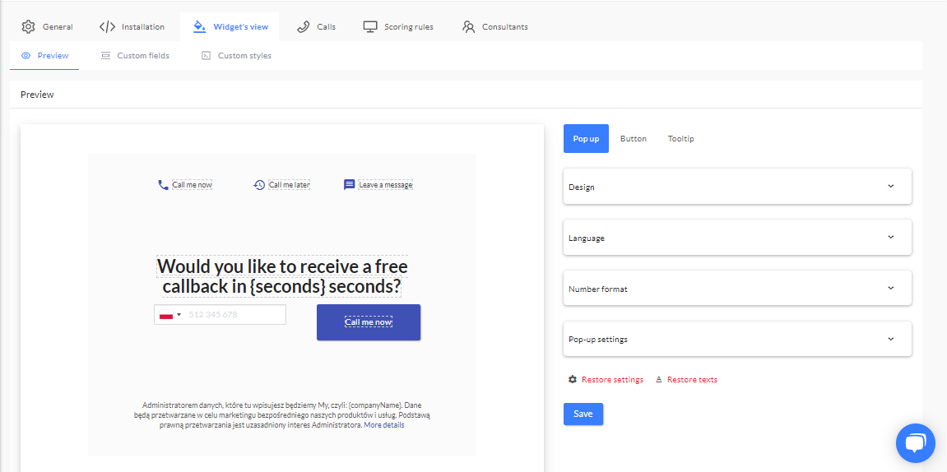Click the phone icon beside Call me now
The width and height of the screenshot is (947, 472).
tap(163, 185)
